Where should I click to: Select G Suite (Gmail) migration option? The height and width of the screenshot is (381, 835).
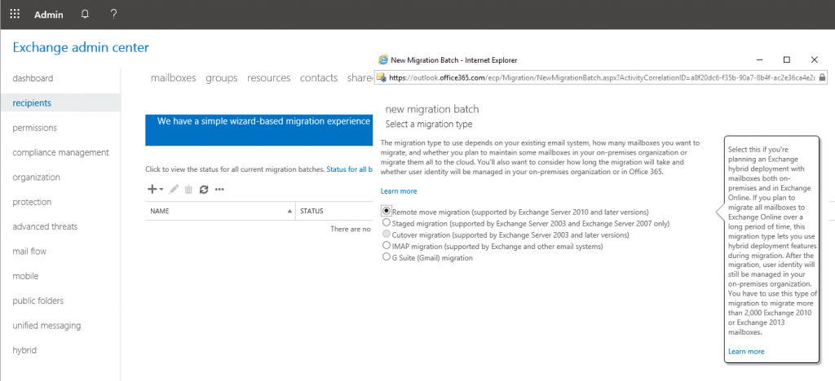(x=386, y=257)
